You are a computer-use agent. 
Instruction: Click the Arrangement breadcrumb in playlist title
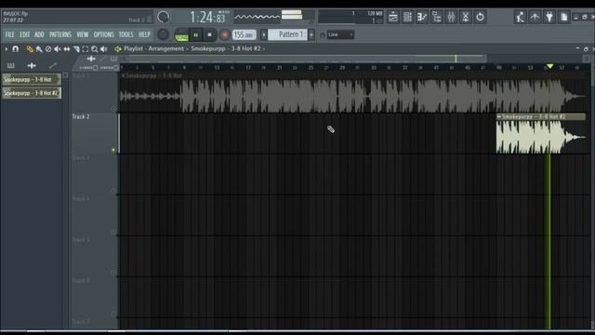click(x=165, y=49)
